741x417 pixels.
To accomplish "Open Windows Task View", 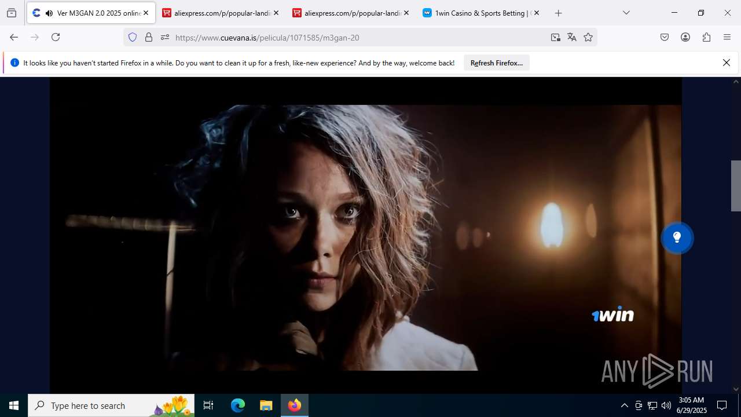I will point(208,405).
